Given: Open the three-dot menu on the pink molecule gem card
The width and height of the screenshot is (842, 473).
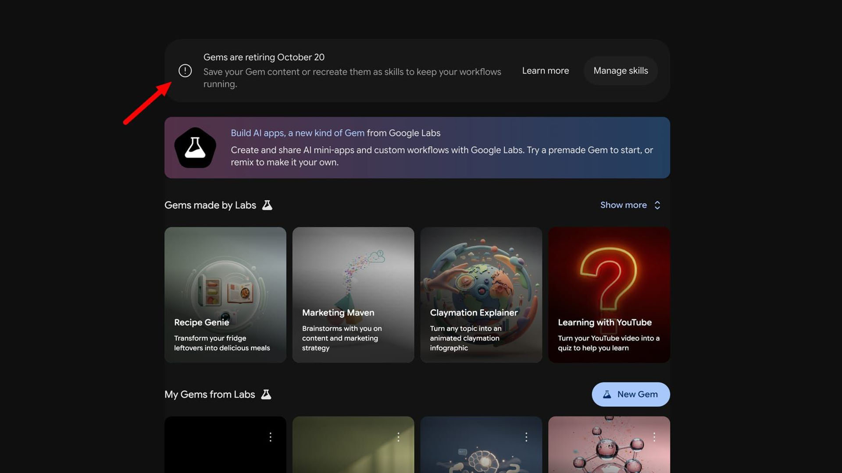Looking at the screenshot, I should [654, 437].
